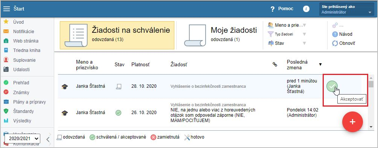Open the Návod guide icon
The image size is (378, 148).
point(335,34)
